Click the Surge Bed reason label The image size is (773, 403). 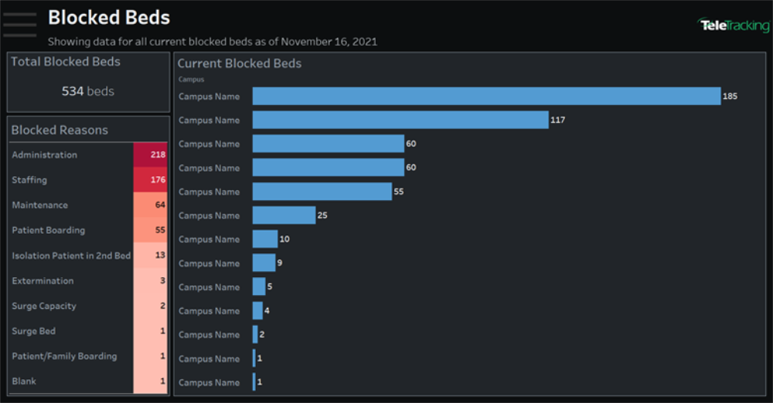click(33, 331)
